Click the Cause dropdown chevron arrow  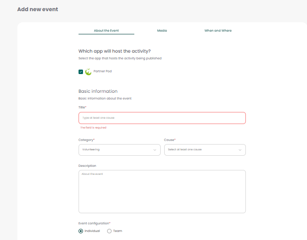tap(240, 150)
